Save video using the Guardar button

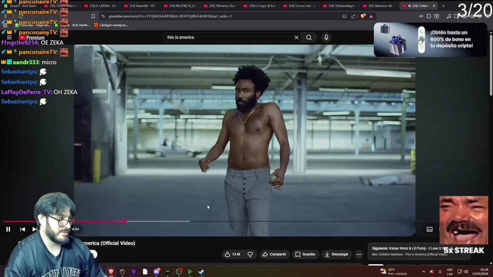point(305,254)
